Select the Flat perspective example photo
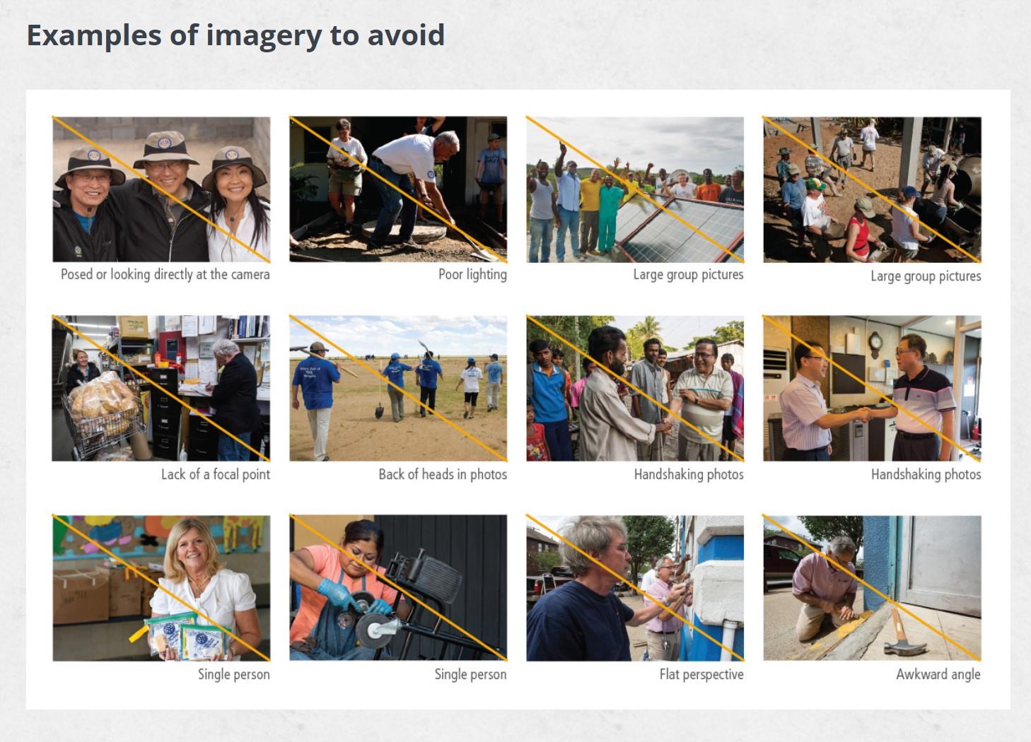The image size is (1031, 742). tap(635, 588)
